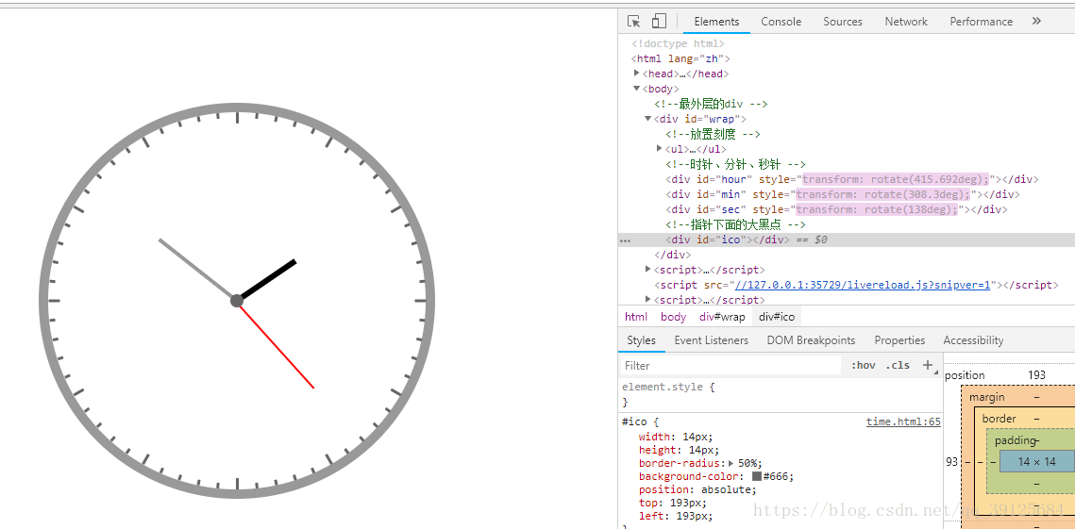Screen dimensions: 1075x529
Task: Activate the inspect element picker icon
Action: [x=634, y=22]
